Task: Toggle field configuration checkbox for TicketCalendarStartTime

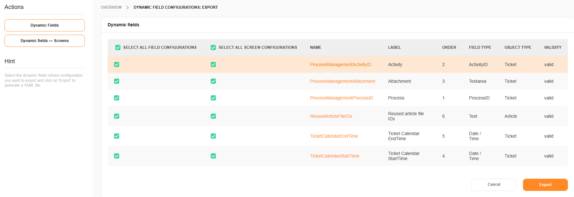Action: [x=117, y=156]
